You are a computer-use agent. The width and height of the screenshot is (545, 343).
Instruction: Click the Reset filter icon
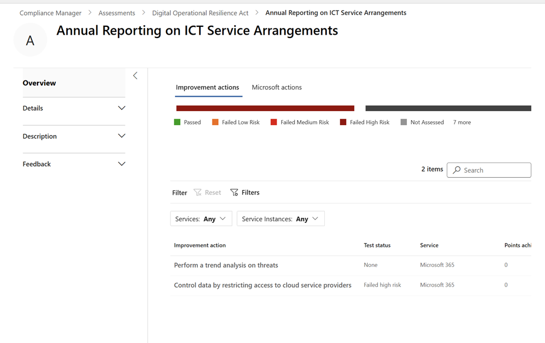pyautogui.click(x=198, y=192)
